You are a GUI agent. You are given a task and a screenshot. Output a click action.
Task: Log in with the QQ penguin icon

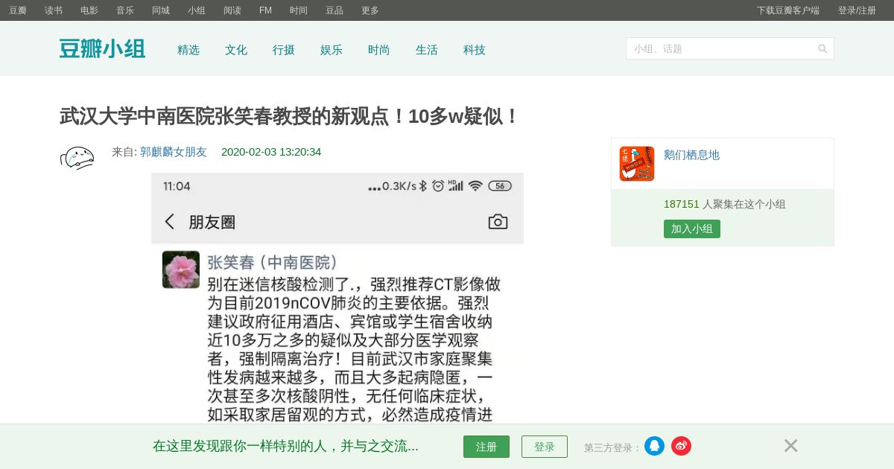point(654,446)
